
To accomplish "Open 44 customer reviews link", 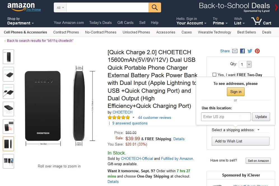I will (154, 117).
